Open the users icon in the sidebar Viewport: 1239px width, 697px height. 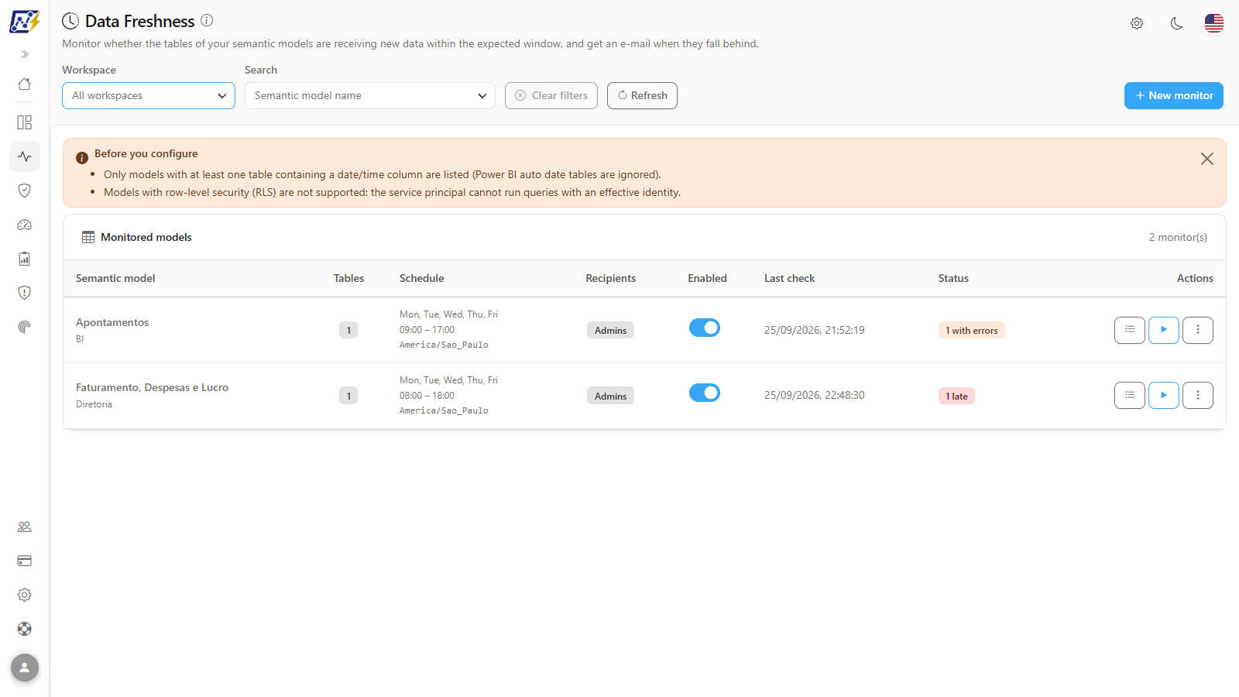pyautogui.click(x=25, y=527)
